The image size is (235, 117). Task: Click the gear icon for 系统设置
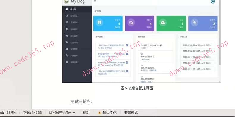67,62
